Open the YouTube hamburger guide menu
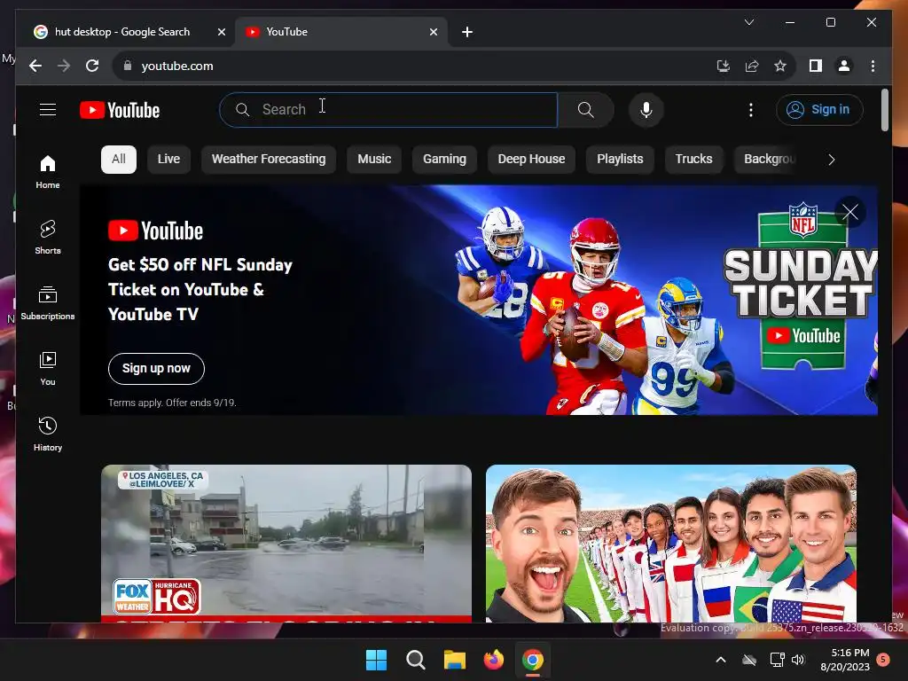Screen dimensions: 908x681 pos(48,109)
